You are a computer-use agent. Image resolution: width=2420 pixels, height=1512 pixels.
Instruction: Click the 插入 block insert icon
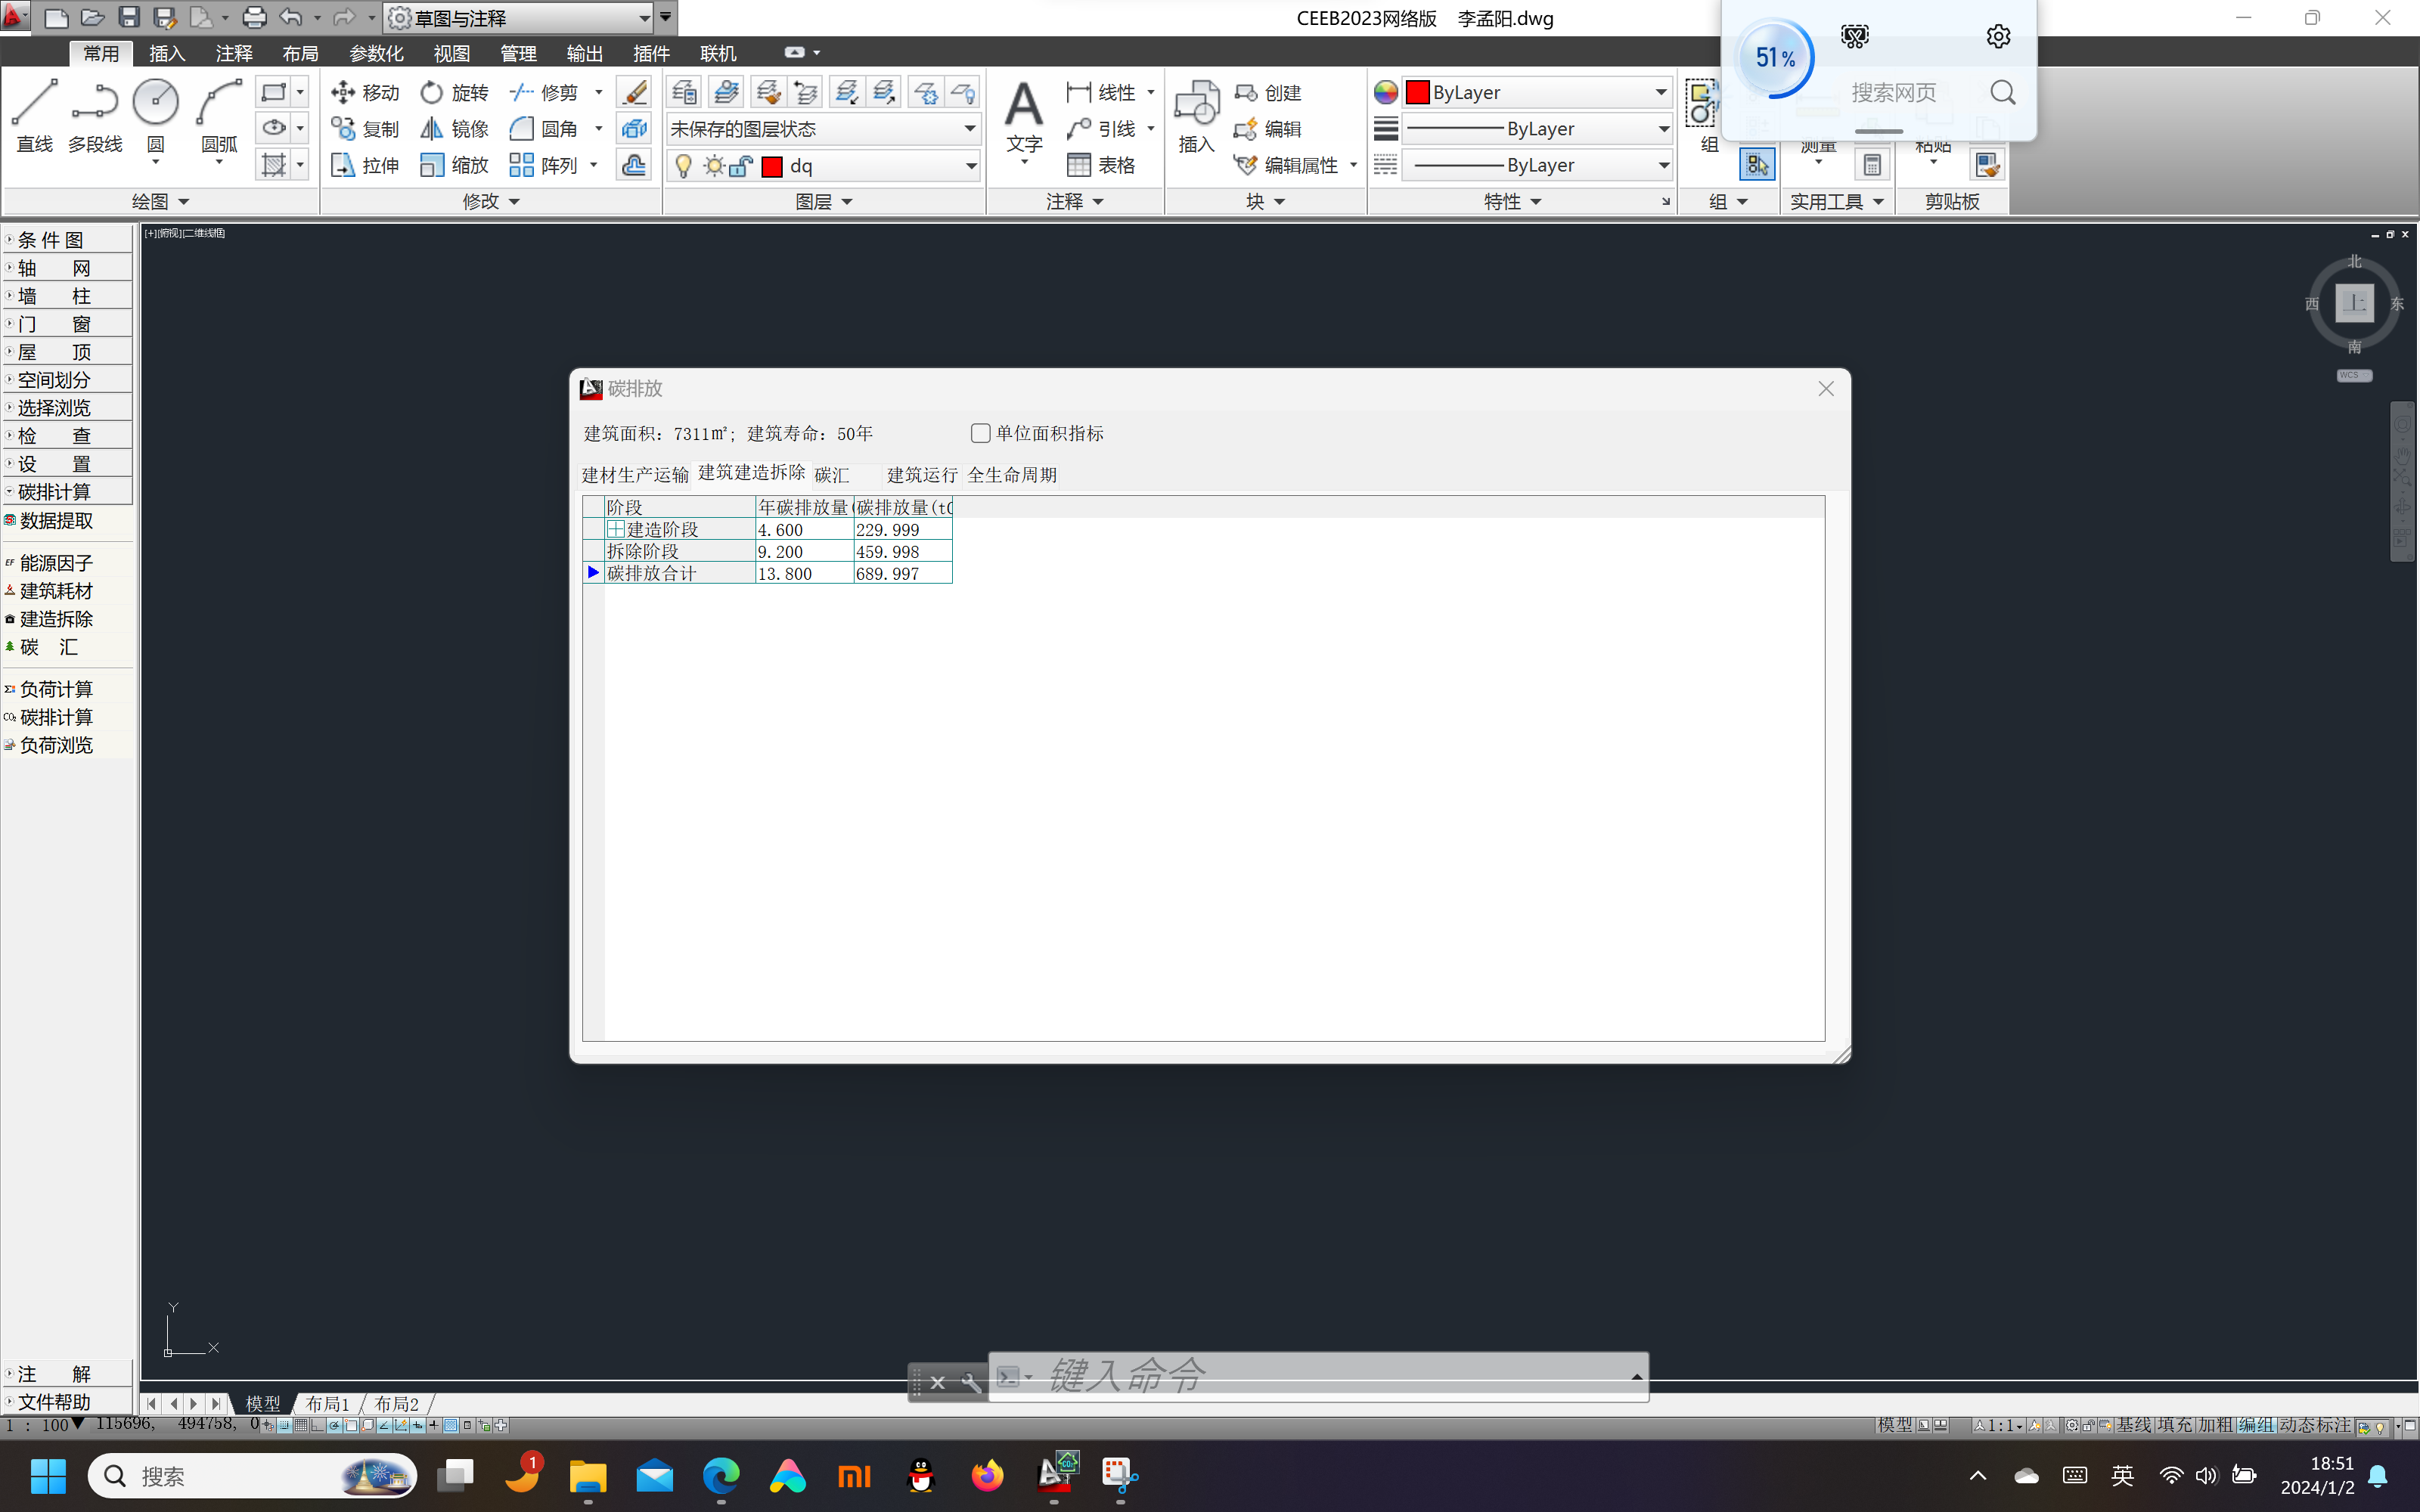[x=1196, y=116]
